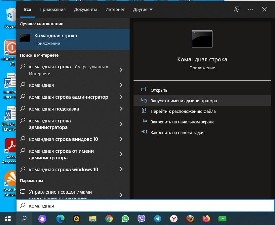Image resolution: width=275 pixels, height=225 pixels.
Task: Click the taskbar search magnifier icon
Action: [24, 218]
